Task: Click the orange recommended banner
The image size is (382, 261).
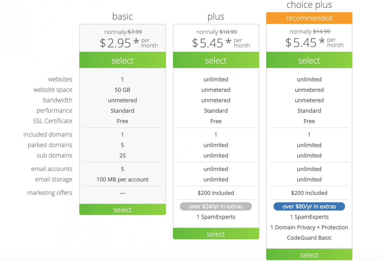Action: (x=309, y=18)
